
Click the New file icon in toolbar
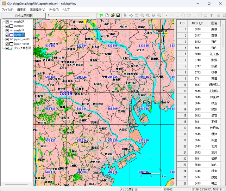tap(107, 16)
